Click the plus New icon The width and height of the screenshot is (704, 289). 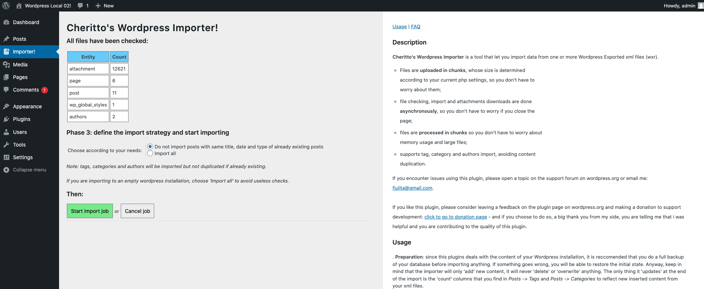coord(98,6)
